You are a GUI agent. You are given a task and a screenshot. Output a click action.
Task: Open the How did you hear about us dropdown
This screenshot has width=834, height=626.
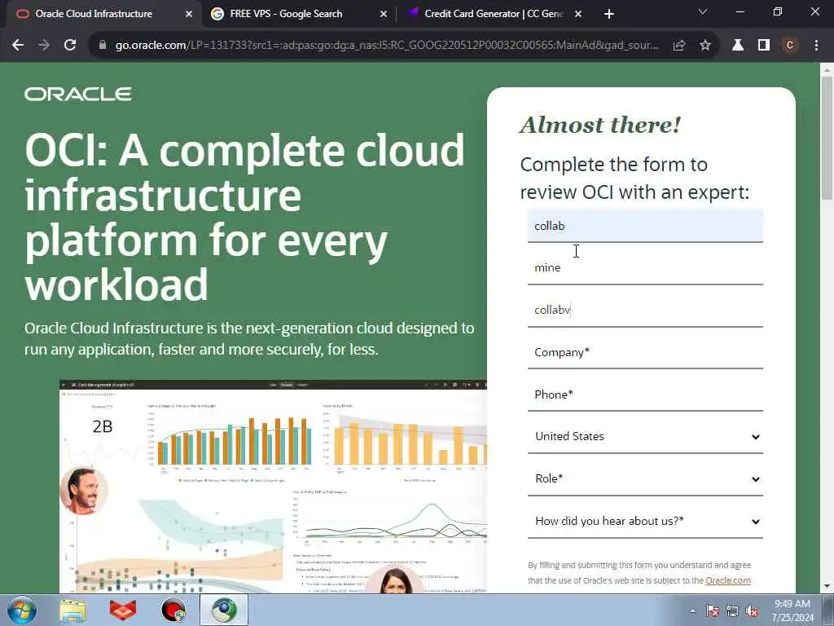[x=645, y=521]
